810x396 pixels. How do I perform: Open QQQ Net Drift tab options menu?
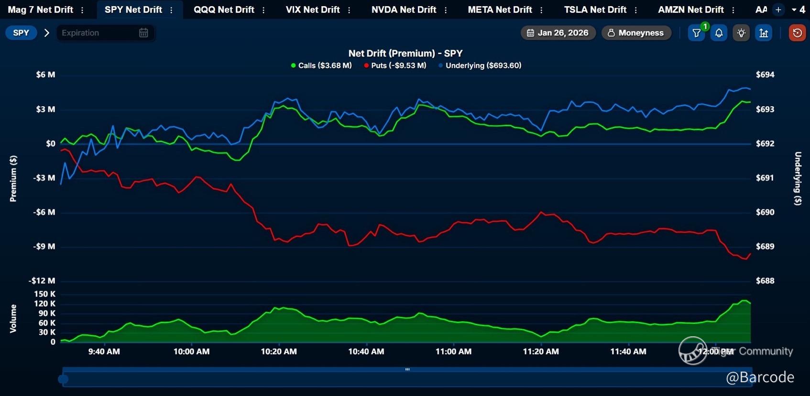pyautogui.click(x=263, y=10)
